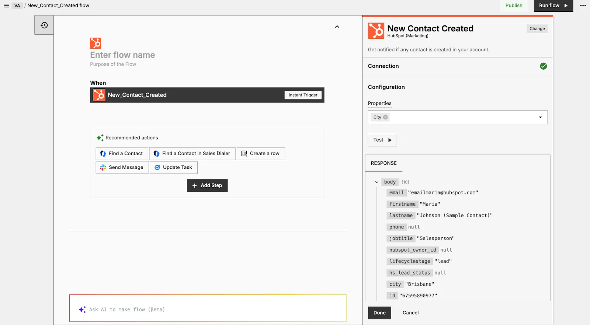Image resolution: width=590 pixels, height=325 pixels.
Task: Expand the Connection section
Action: pyautogui.click(x=458, y=66)
